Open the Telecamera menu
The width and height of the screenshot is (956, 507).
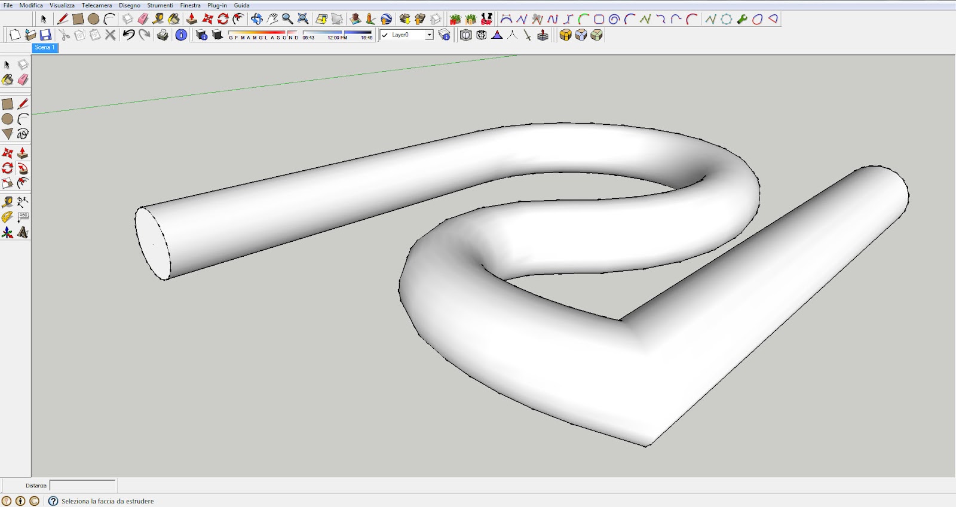tap(97, 5)
